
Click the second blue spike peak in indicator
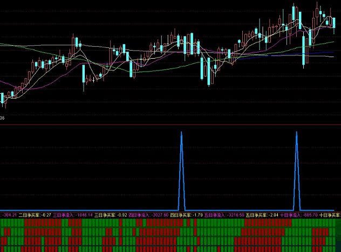point(296,132)
